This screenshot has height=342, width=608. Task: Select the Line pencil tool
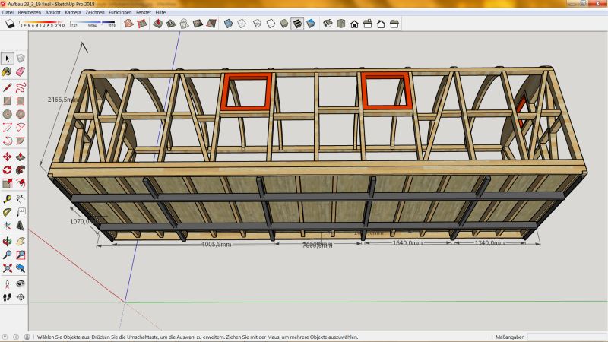[x=7, y=86]
